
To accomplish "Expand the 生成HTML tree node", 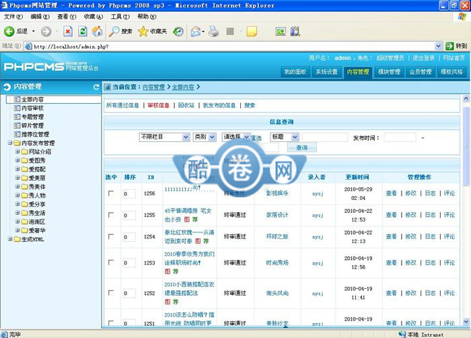I will tap(10, 239).
